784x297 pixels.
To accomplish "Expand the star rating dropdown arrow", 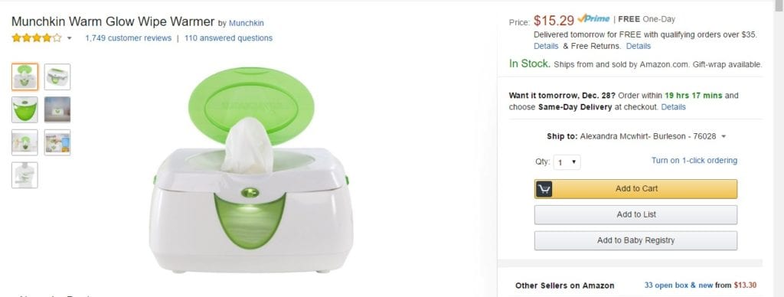I will 69,38.
